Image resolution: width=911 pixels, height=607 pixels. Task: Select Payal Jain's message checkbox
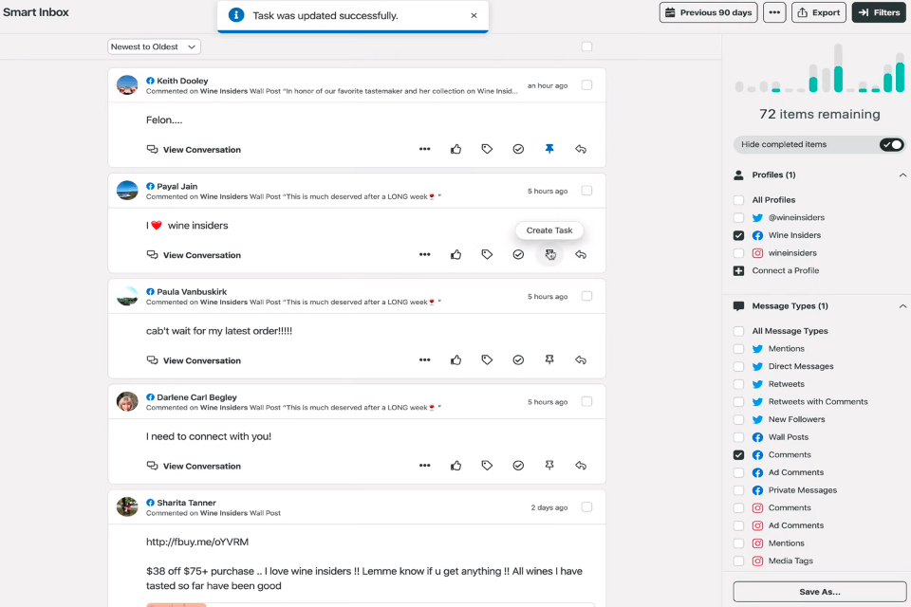586,191
